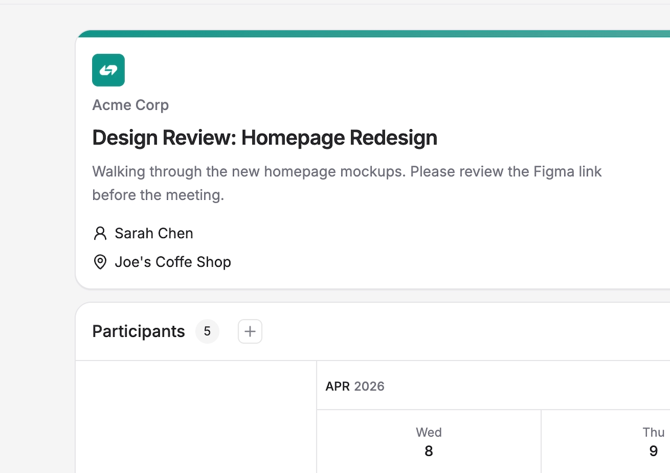Click the APR month label
670x473 pixels.
pyautogui.click(x=338, y=387)
